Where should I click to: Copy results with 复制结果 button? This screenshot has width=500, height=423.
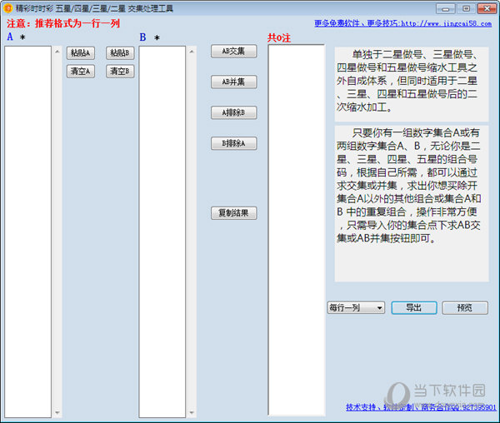[233, 213]
